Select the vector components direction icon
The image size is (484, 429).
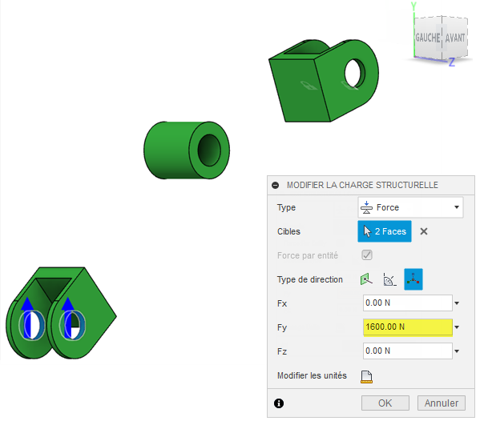coord(413,279)
